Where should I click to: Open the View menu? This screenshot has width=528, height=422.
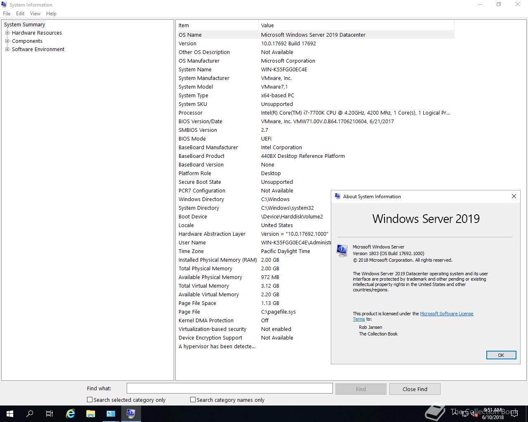tap(35, 13)
